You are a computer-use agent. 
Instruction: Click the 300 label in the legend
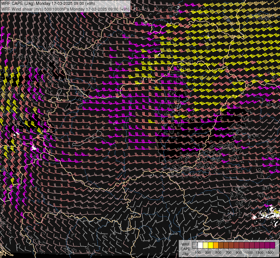(208, 253)
